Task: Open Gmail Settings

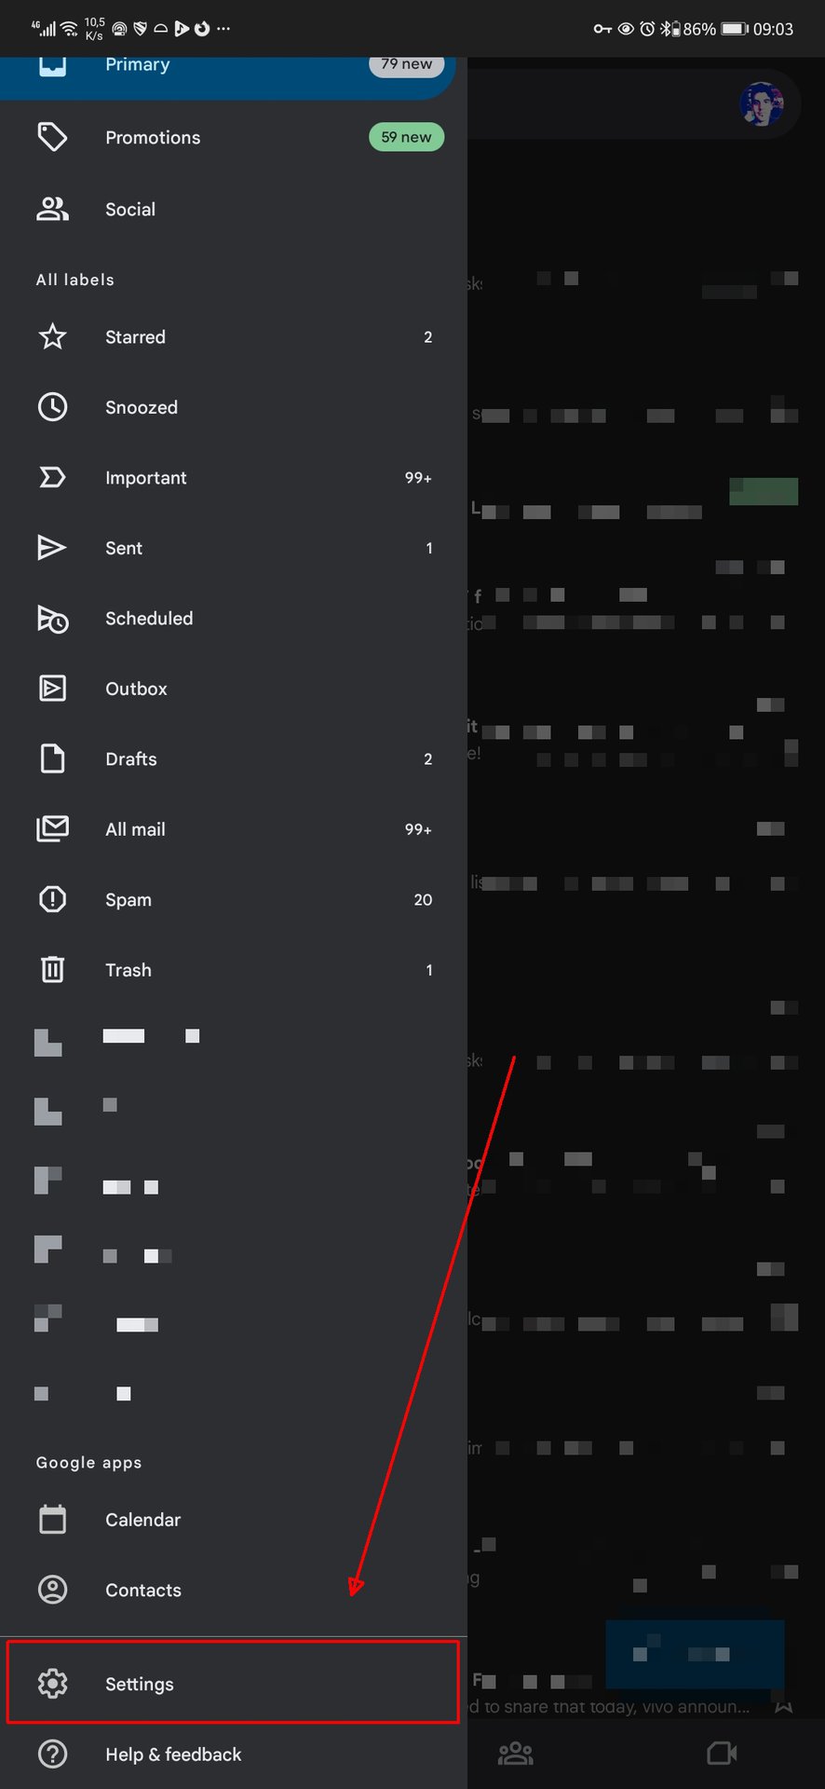Action: tap(233, 1683)
